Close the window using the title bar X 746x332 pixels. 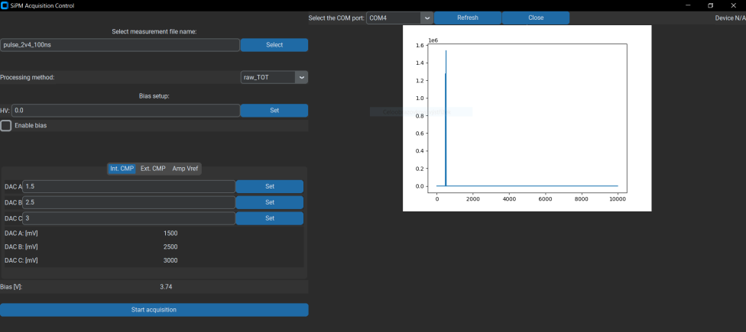click(x=733, y=5)
